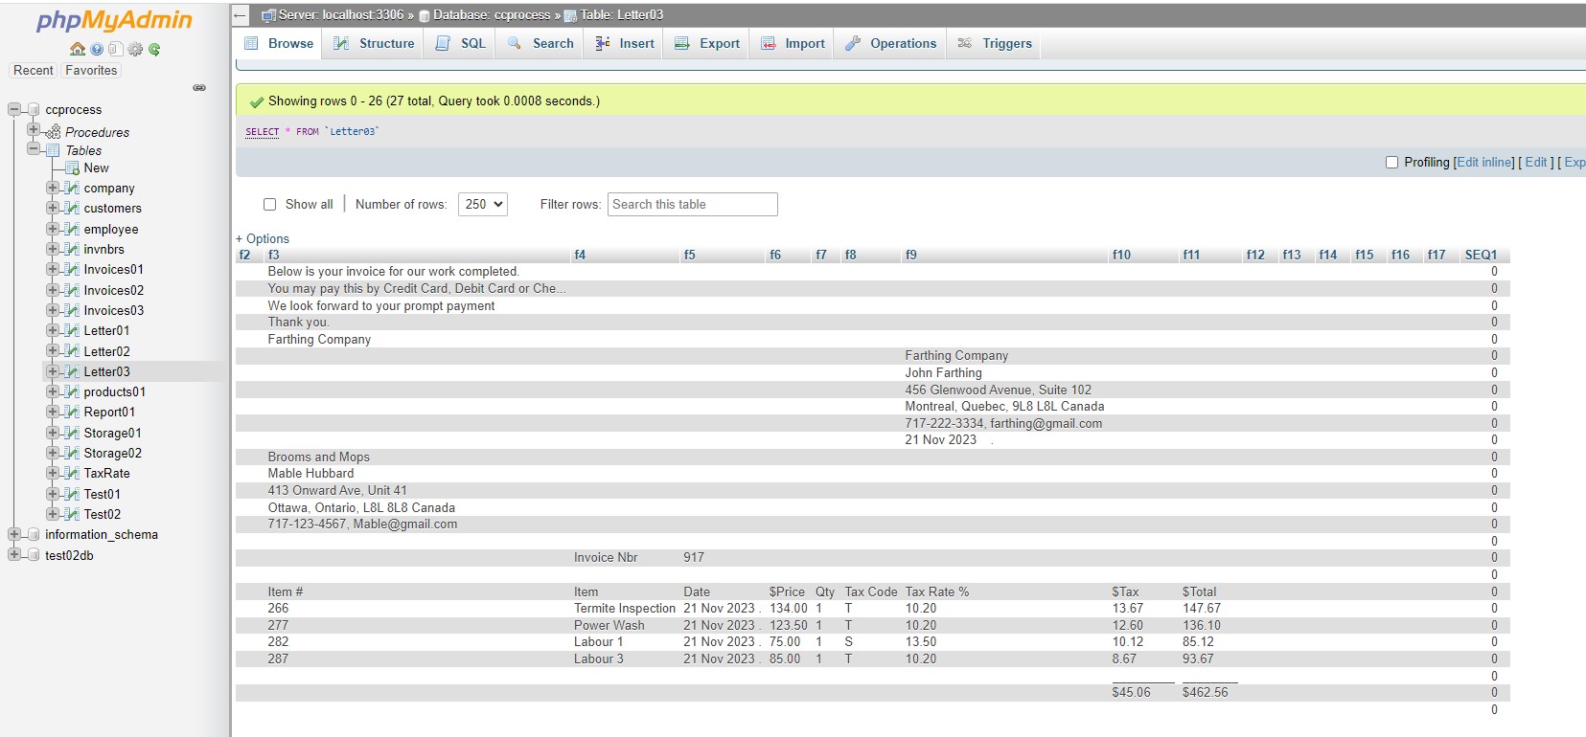Image resolution: width=1586 pixels, height=737 pixels.
Task: Open the Insert tab
Action: (625, 44)
